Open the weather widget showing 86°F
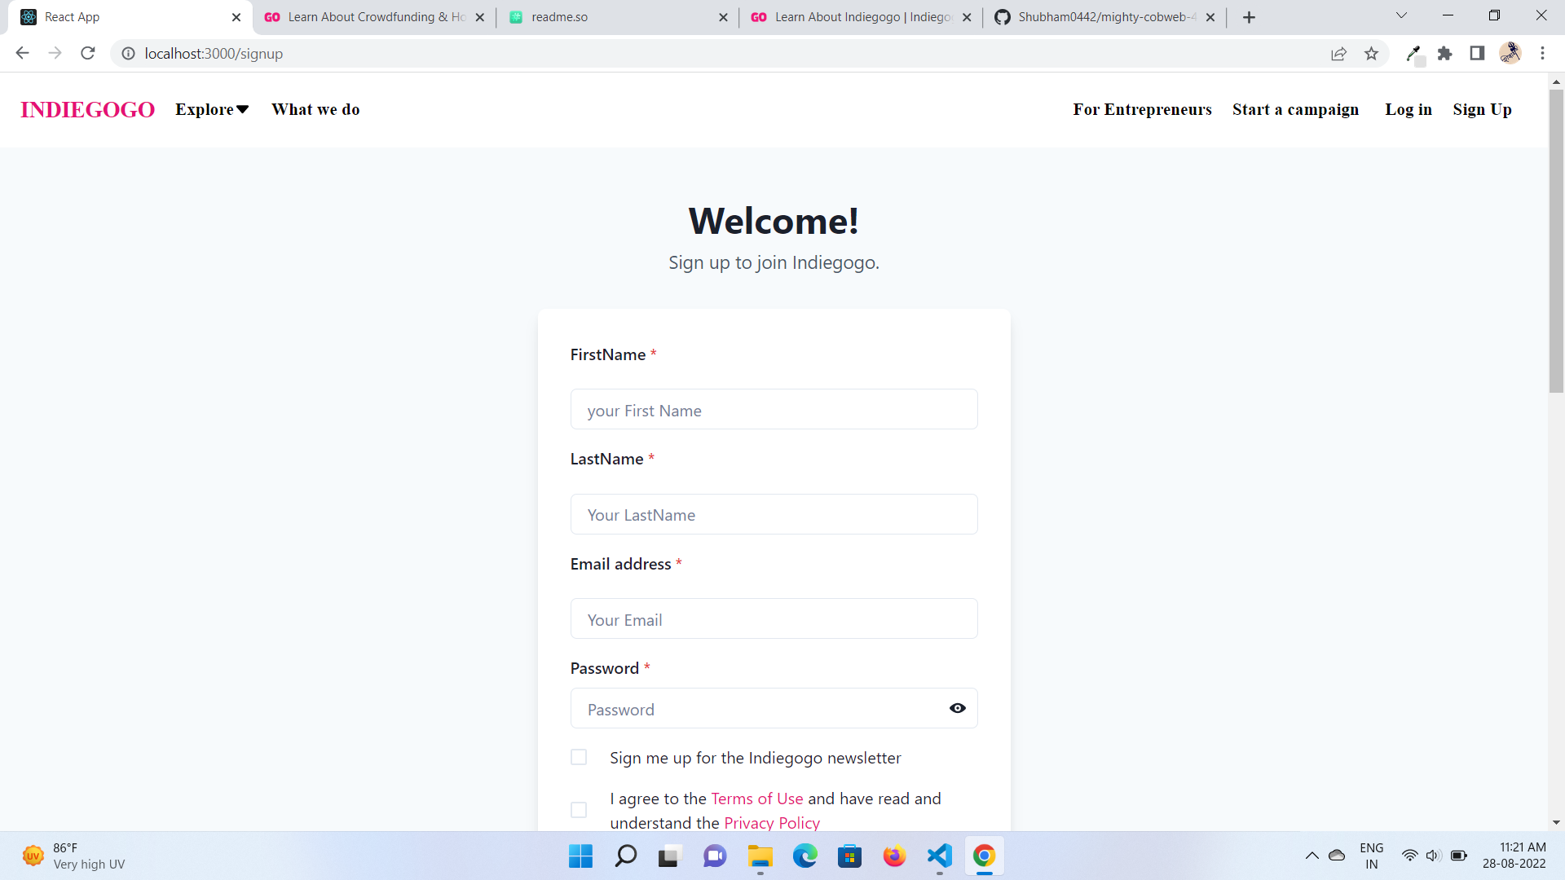This screenshot has width=1565, height=880. pyautogui.click(x=73, y=856)
